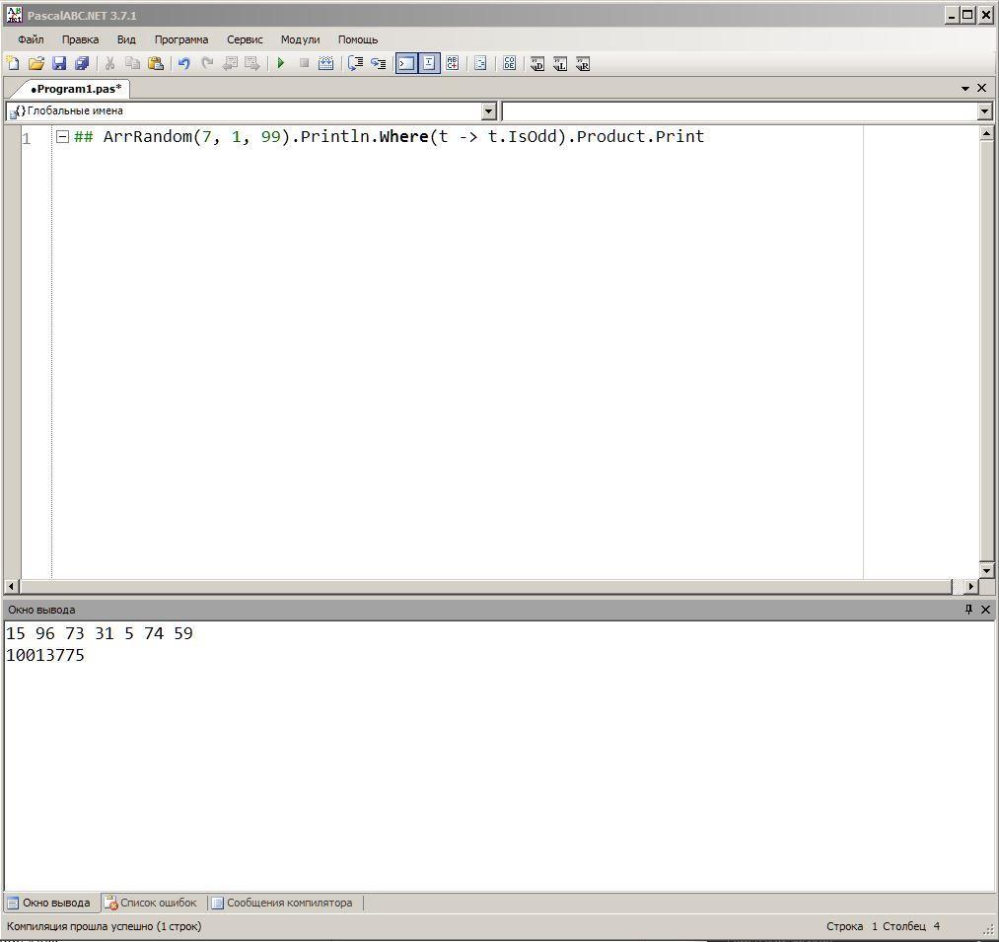
Task: Open the Сервис menu
Action: pyautogui.click(x=245, y=39)
